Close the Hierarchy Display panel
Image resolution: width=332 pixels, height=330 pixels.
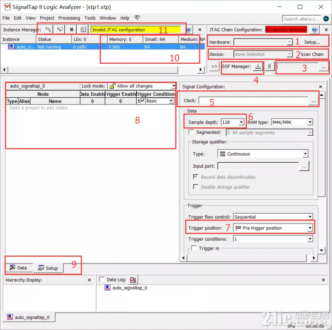pos(89,280)
